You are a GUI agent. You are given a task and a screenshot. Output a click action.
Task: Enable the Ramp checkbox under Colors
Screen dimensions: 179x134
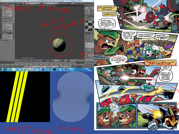86,39
